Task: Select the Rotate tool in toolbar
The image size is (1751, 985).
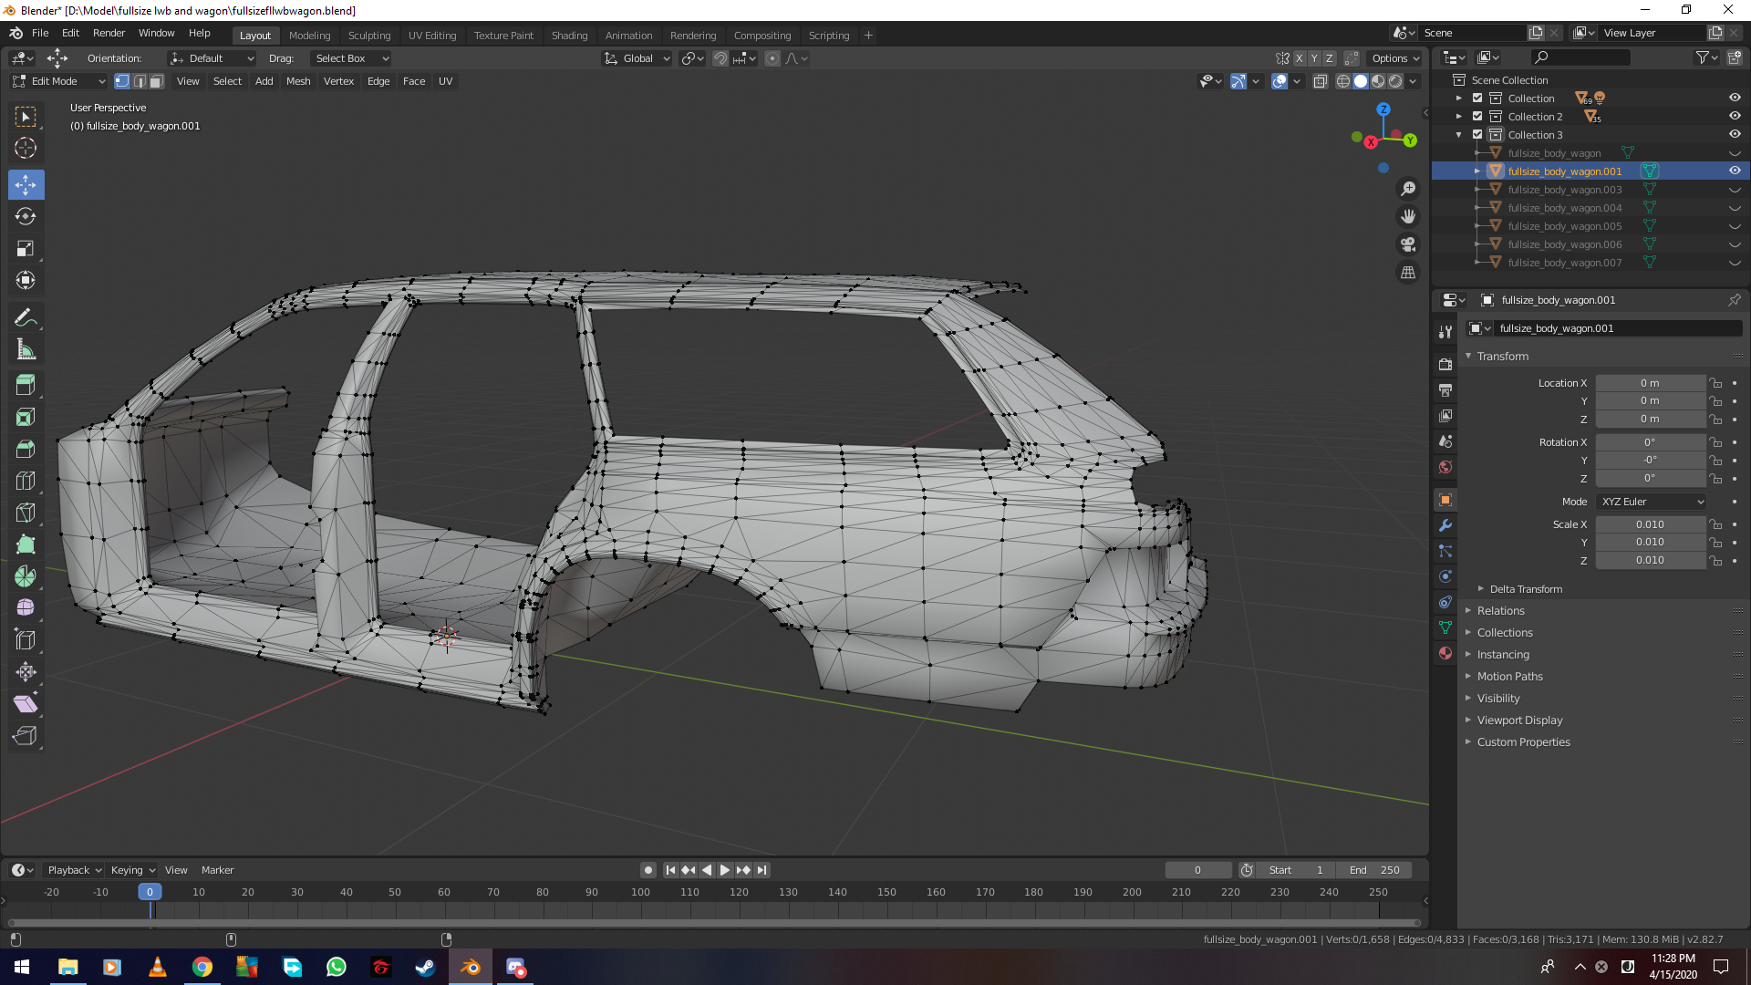Action: (x=26, y=217)
